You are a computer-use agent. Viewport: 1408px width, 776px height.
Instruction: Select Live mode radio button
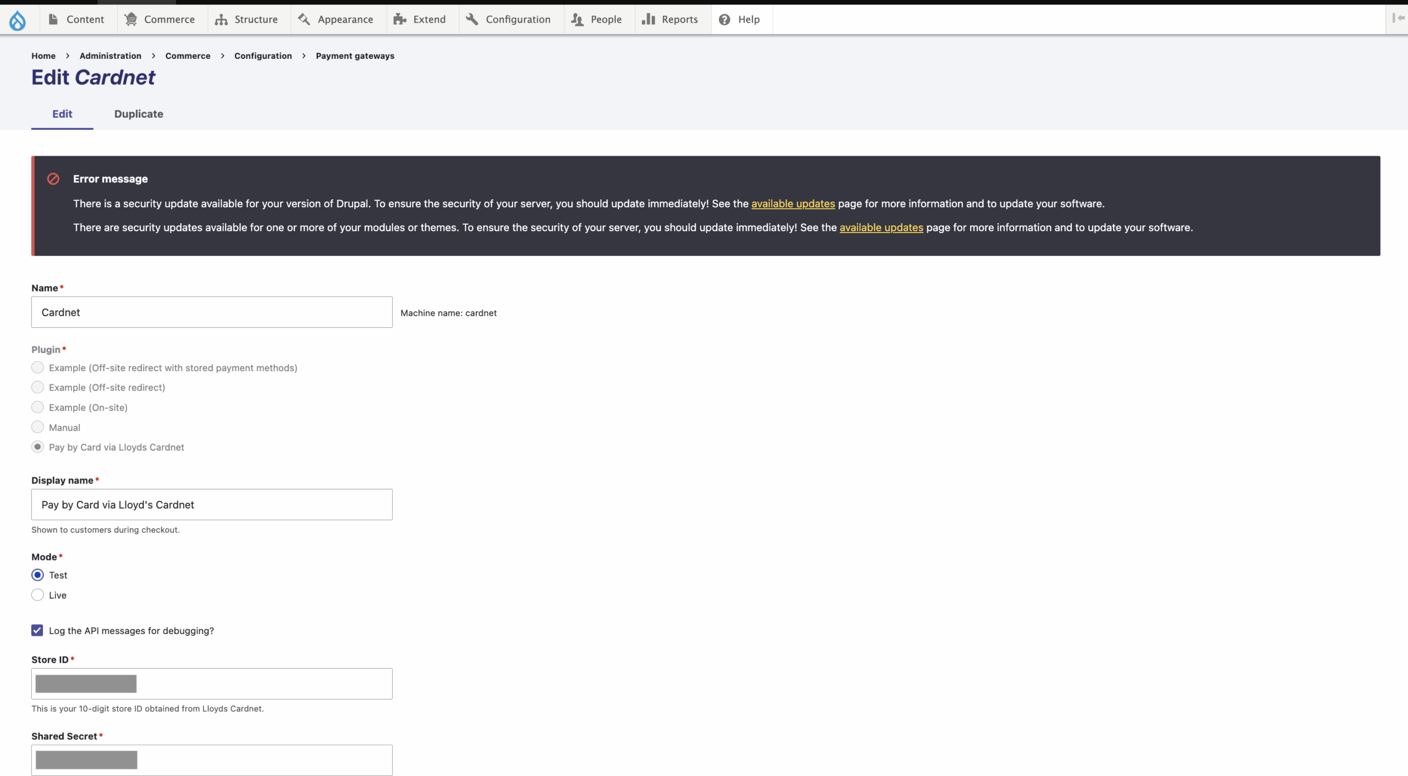click(37, 595)
